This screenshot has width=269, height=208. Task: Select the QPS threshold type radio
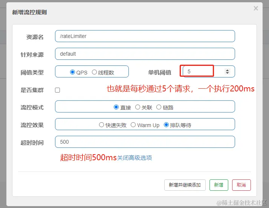[72, 72]
